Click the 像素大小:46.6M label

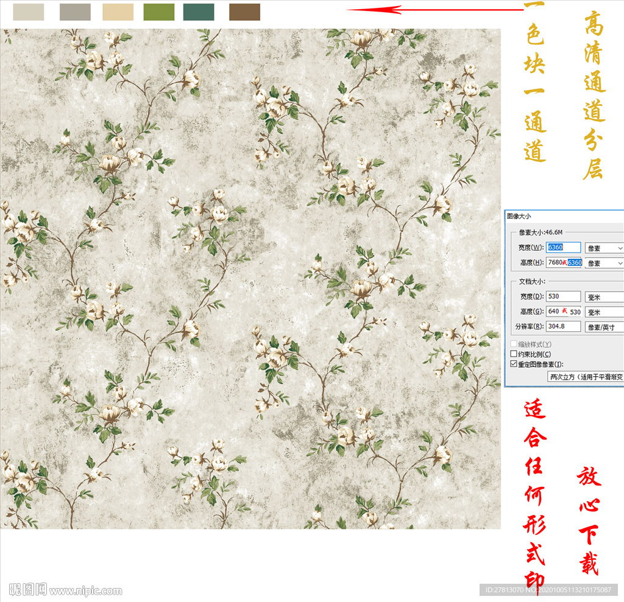click(x=541, y=232)
